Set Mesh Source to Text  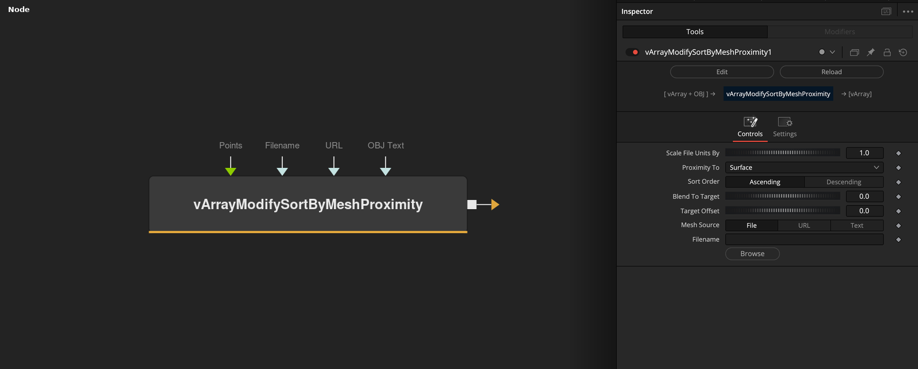857,225
